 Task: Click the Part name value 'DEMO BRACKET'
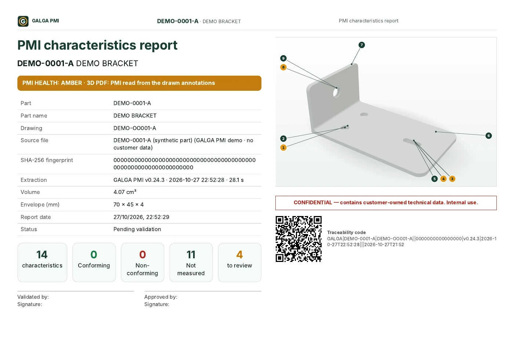click(x=135, y=116)
